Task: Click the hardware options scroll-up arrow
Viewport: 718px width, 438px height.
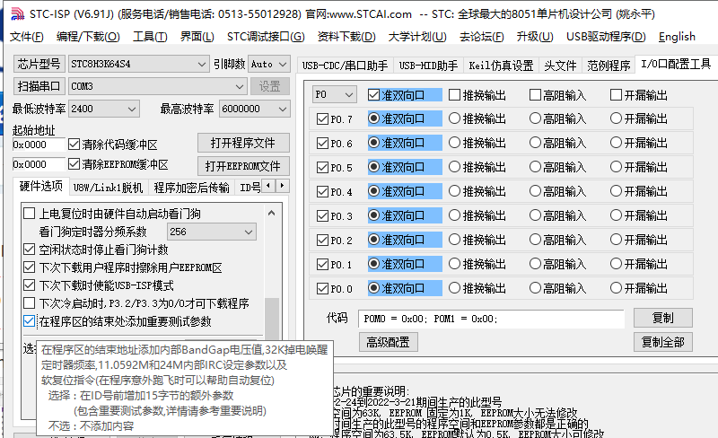Action: (x=272, y=213)
